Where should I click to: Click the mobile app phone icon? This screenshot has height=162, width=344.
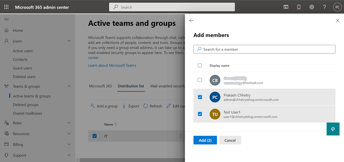[x=298, y=7]
